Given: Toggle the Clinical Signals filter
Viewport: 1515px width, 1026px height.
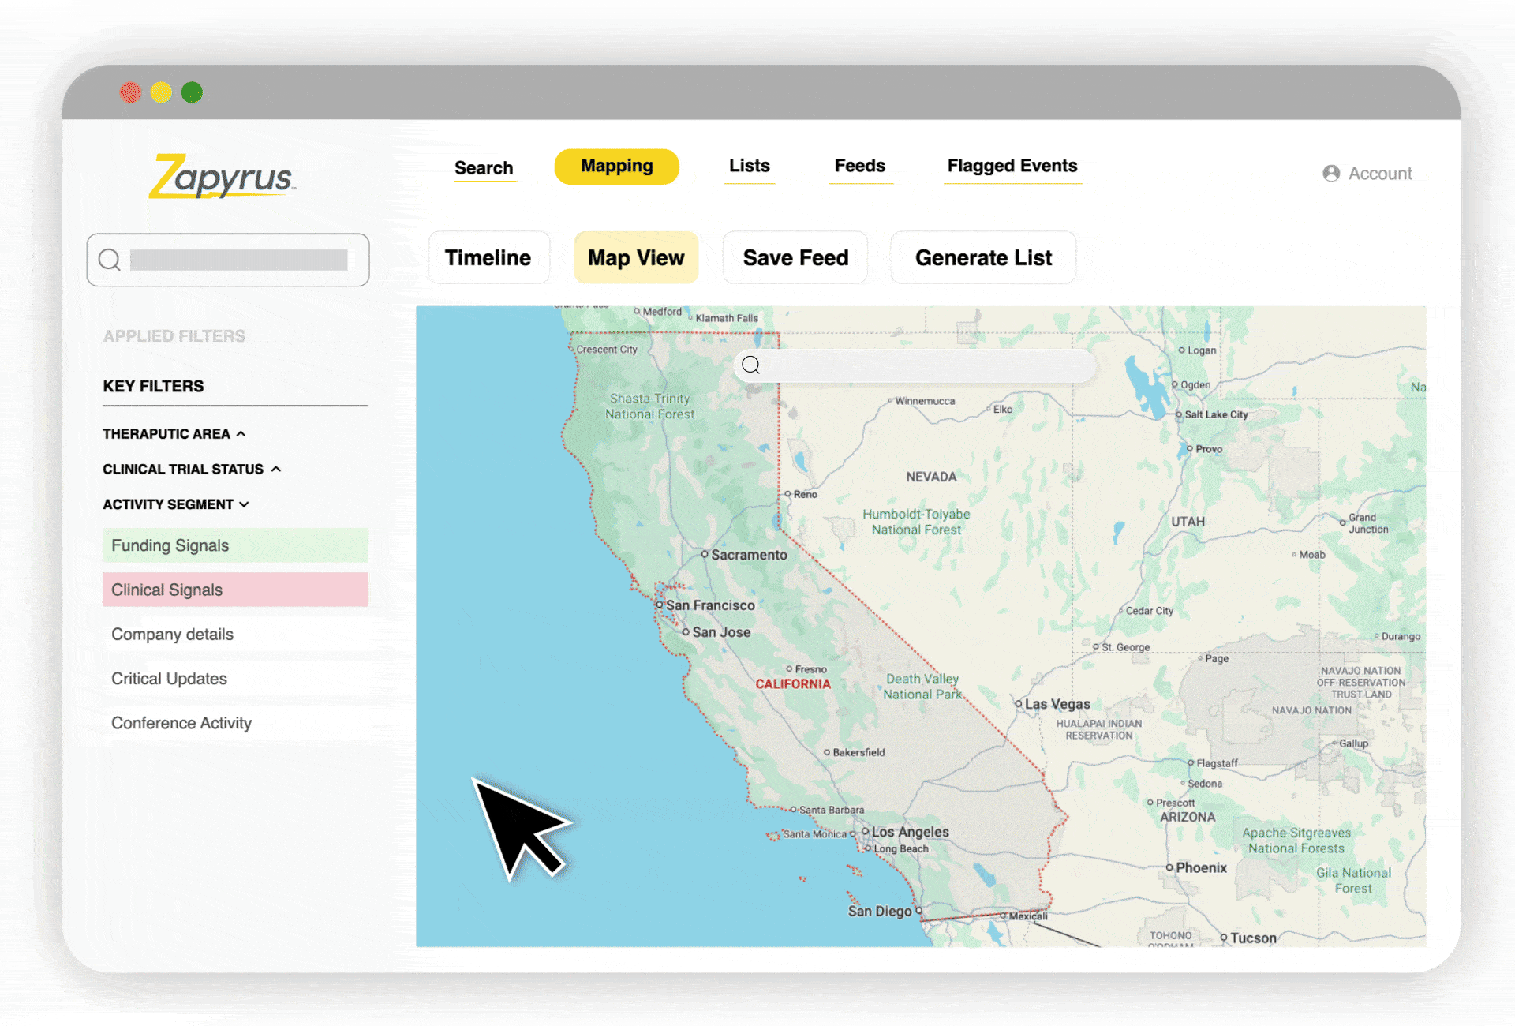Looking at the screenshot, I should (x=235, y=590).
